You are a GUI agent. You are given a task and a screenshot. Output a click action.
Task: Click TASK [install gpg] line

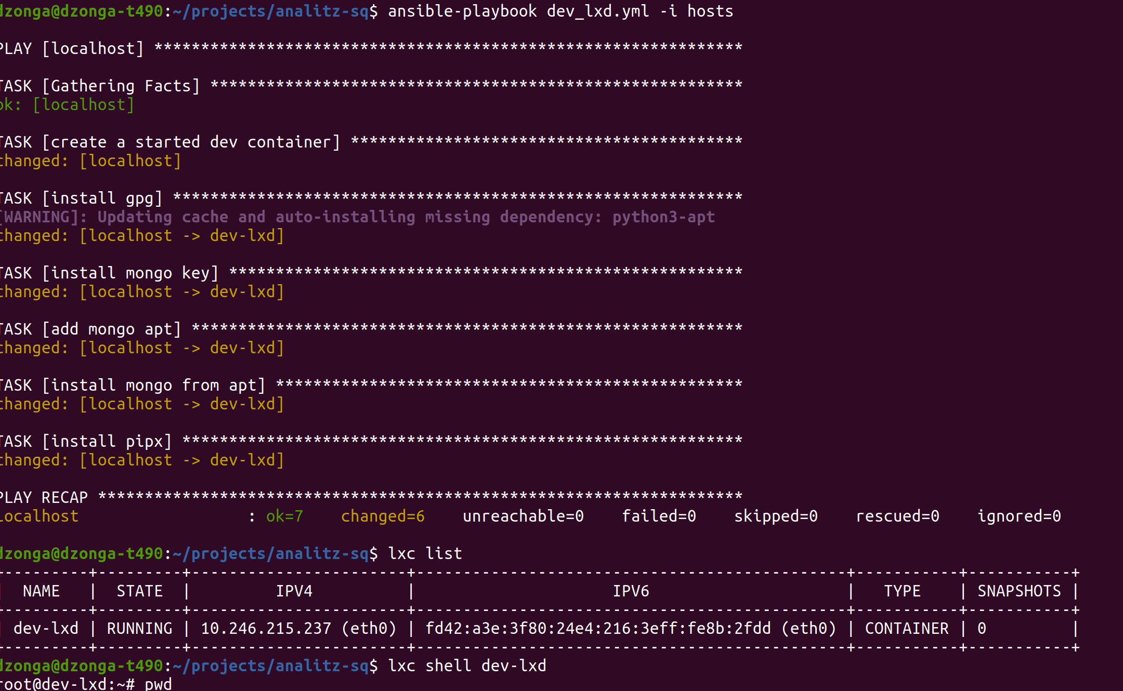pyautogui.click(x=371, y=198)
